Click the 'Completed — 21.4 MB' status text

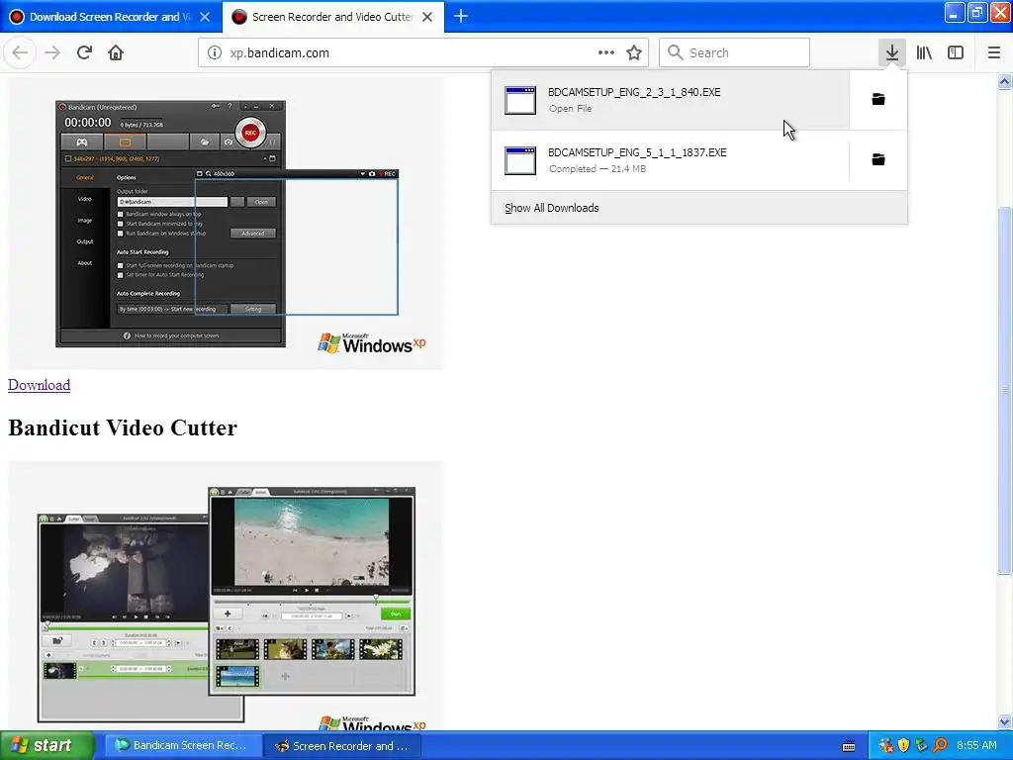pyautogui.click(x=597, y=168)
